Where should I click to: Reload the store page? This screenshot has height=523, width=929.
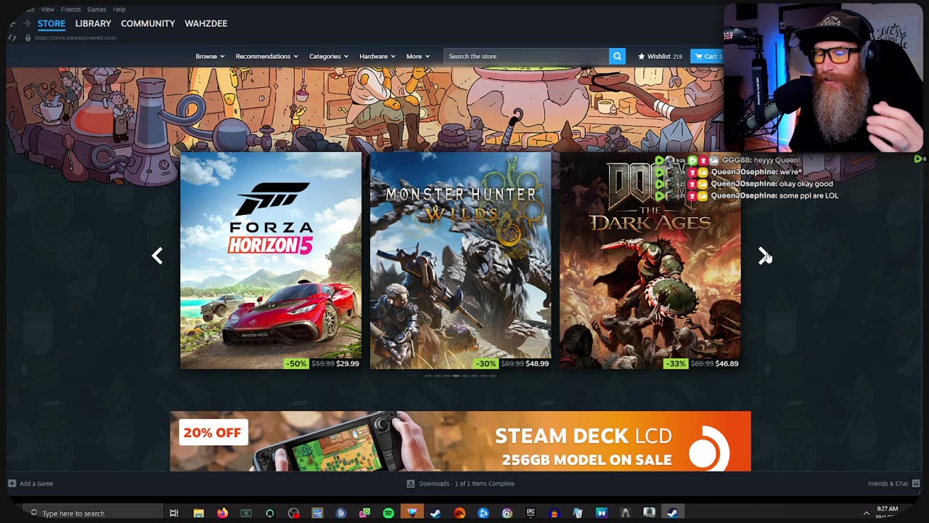click(12, 38)
